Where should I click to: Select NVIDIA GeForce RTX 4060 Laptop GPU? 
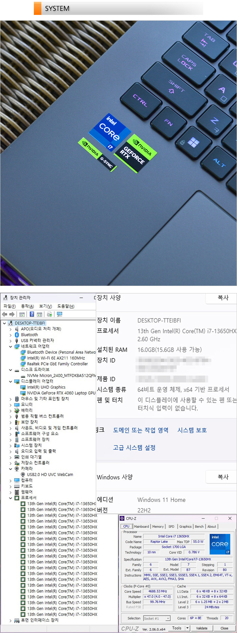(x=61, y=393)
